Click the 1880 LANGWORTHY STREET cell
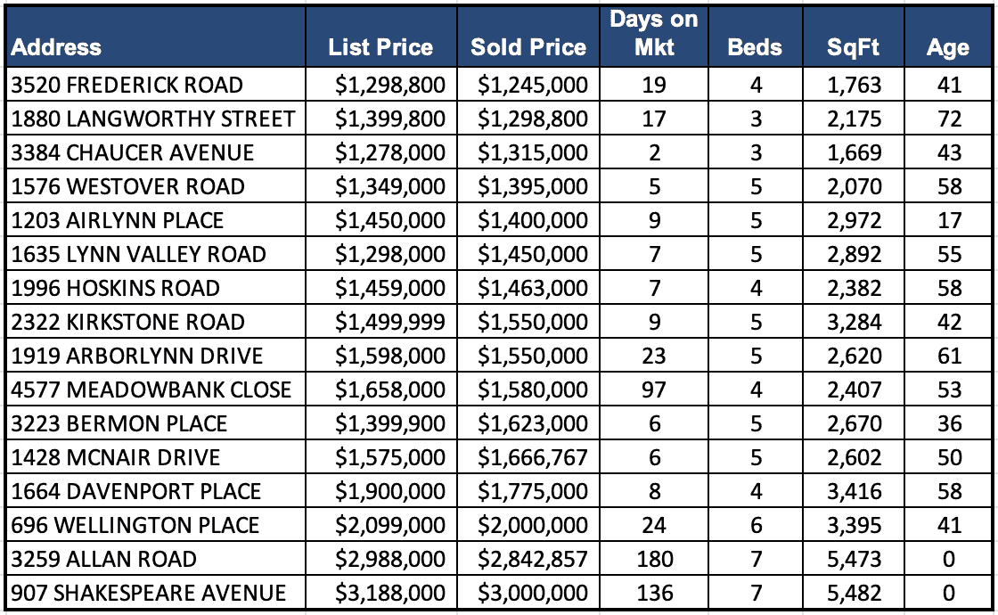Viewport: 998px width, 615px height. pyautogui.click(x=152, y=119)
